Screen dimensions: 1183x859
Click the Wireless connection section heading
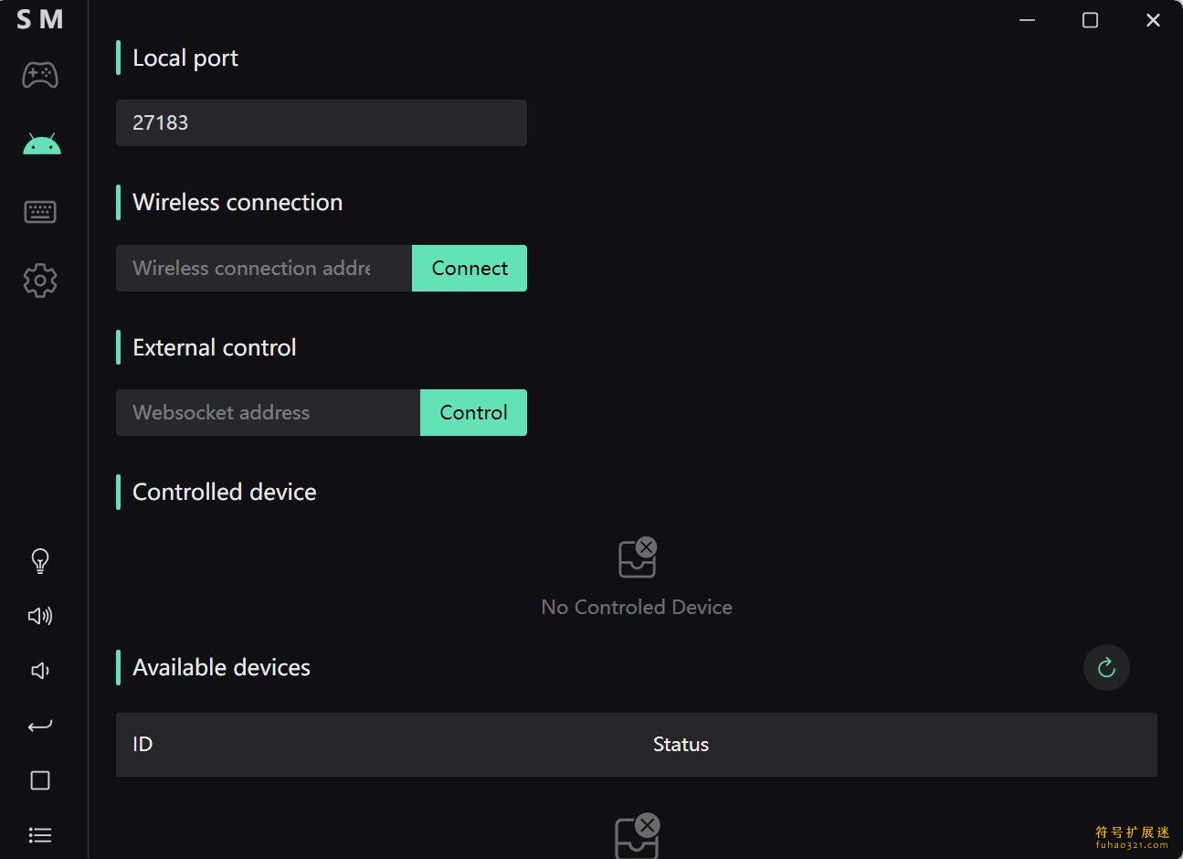pyautogui.click(x=238, y=202)
